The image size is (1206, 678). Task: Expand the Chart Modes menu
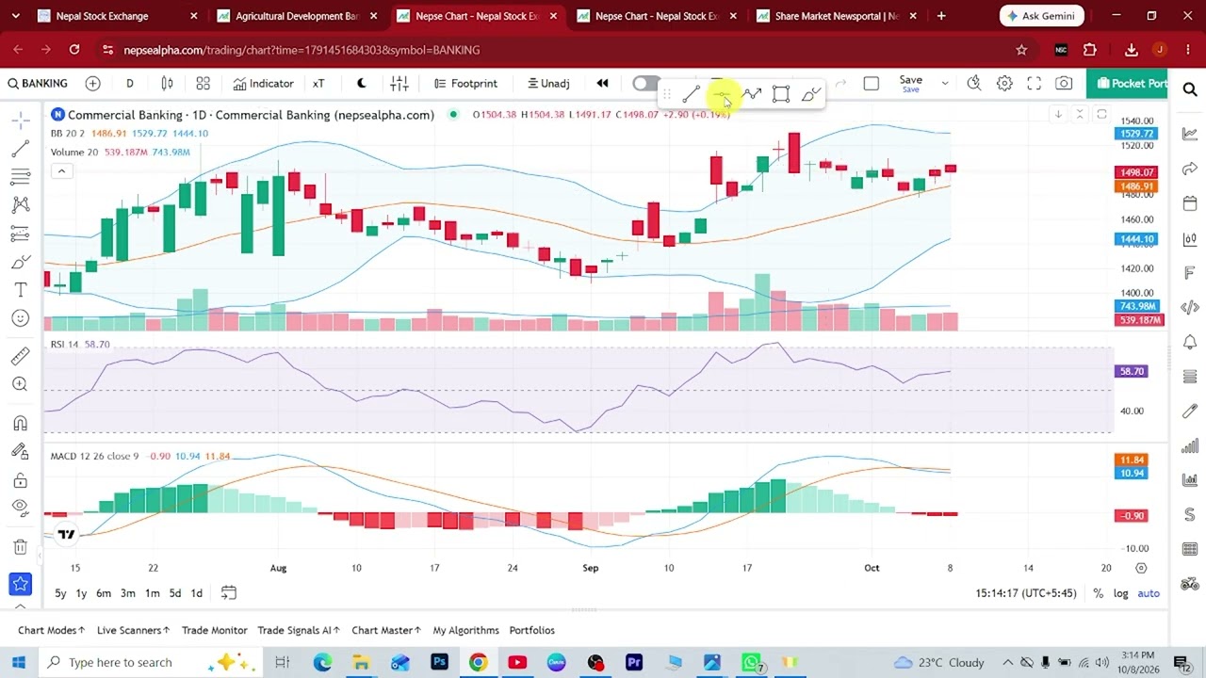point(51,630)
